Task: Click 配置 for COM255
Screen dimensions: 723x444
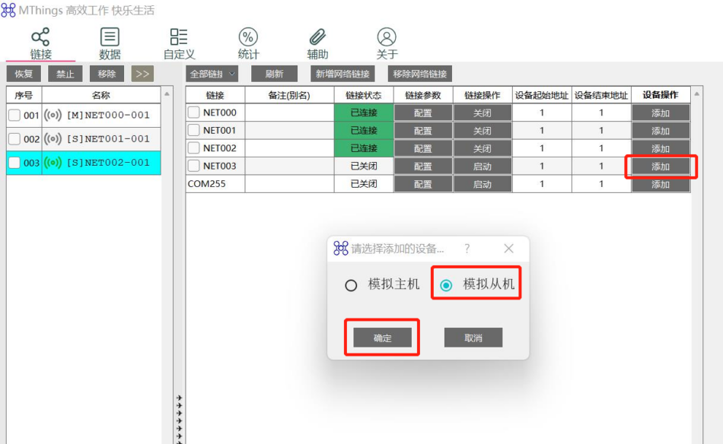Action: (423, 184)
